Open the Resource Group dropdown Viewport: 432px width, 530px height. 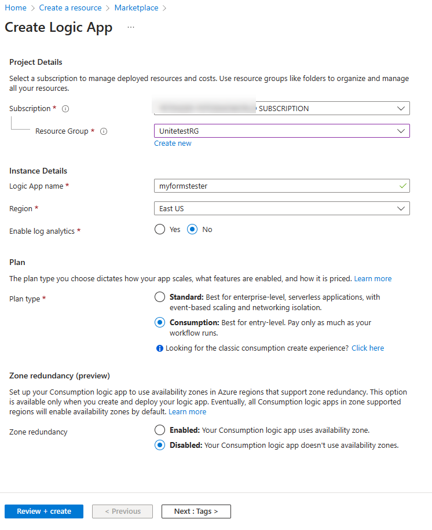click(x=401, y=131)
